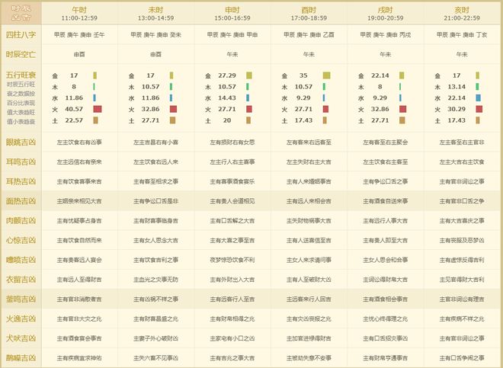Select the 戌时 19:00-20:59 column header
The height and width of the screenshot is (368, 503).
click(x=386, y=14)
